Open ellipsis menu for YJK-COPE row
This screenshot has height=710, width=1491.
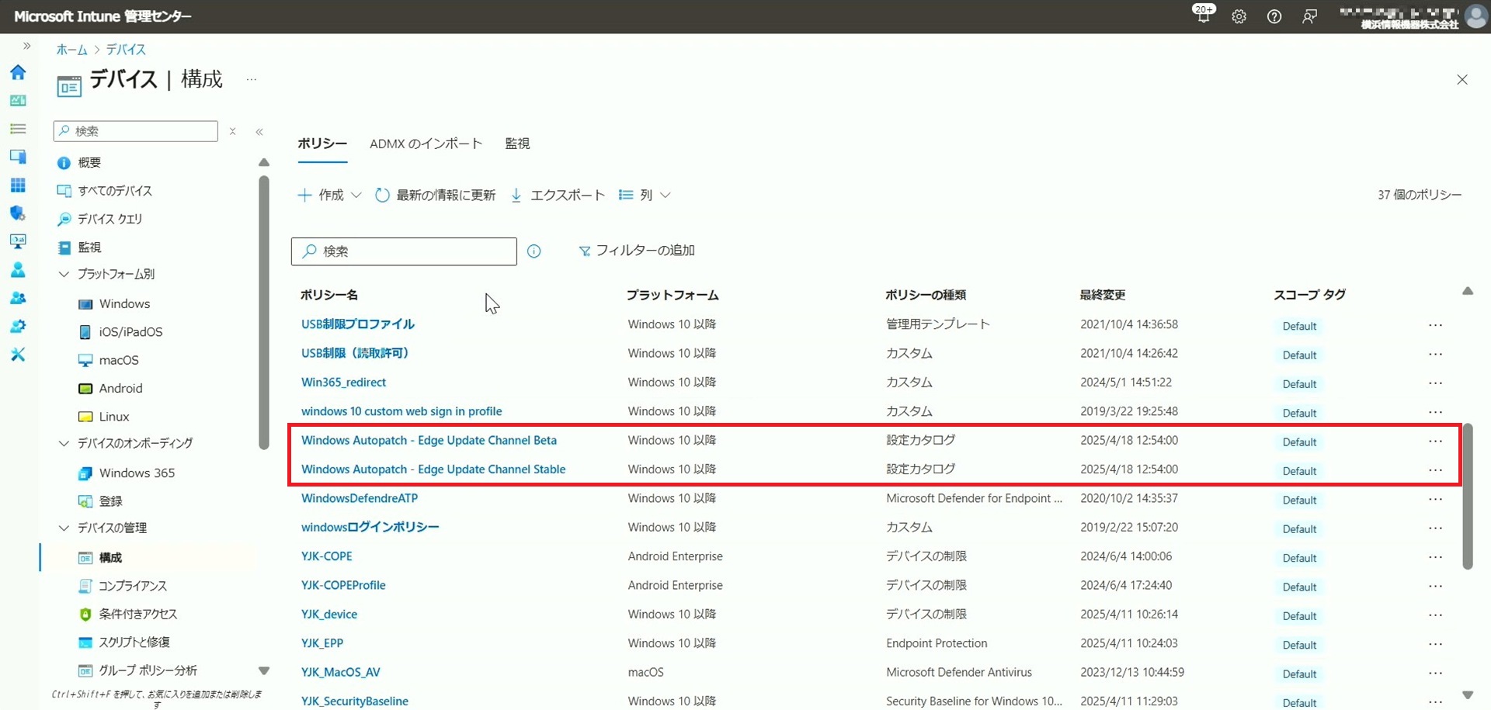[1435, 557]
